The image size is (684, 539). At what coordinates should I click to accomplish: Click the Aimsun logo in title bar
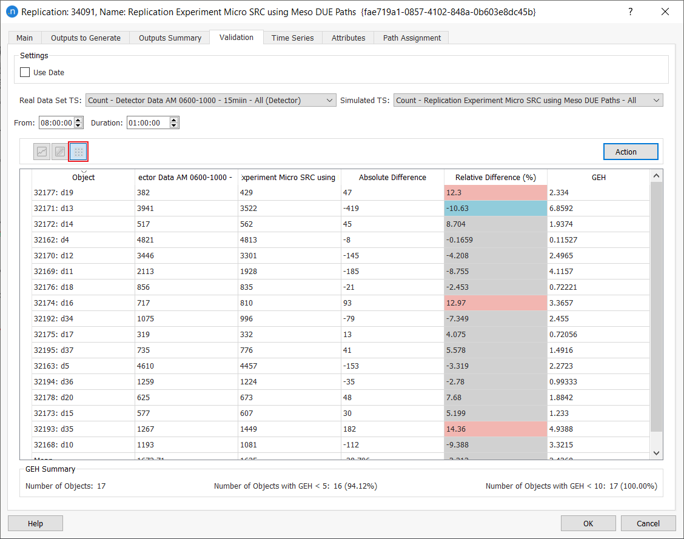(x=12, y=12)
